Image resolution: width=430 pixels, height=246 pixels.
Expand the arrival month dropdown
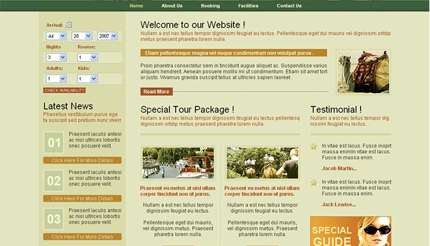pyautogui.click(x=56, y=36)
